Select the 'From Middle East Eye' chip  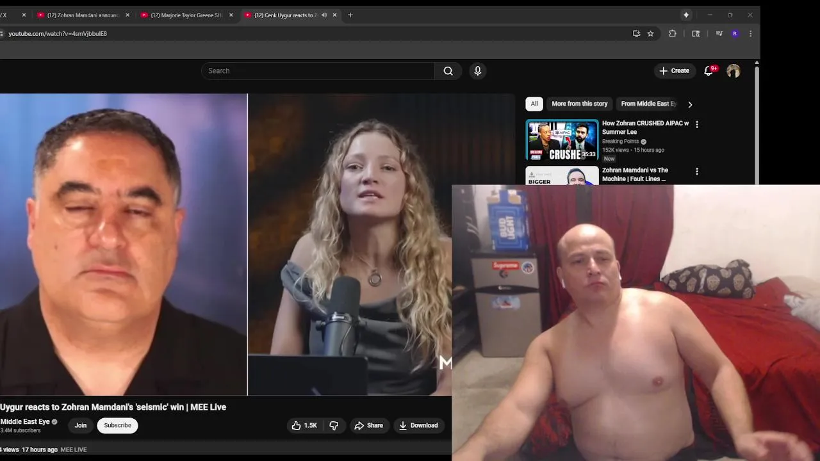648,104
